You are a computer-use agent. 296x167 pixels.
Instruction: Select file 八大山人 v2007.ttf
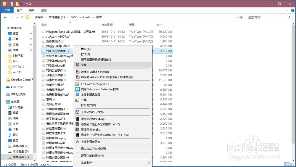pos(58,36)
